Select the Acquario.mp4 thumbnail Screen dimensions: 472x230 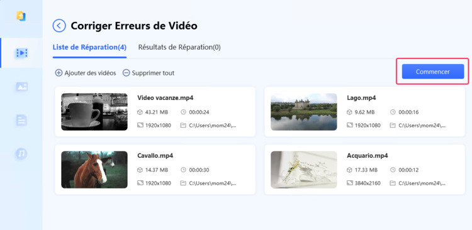[x=304, y=170]
